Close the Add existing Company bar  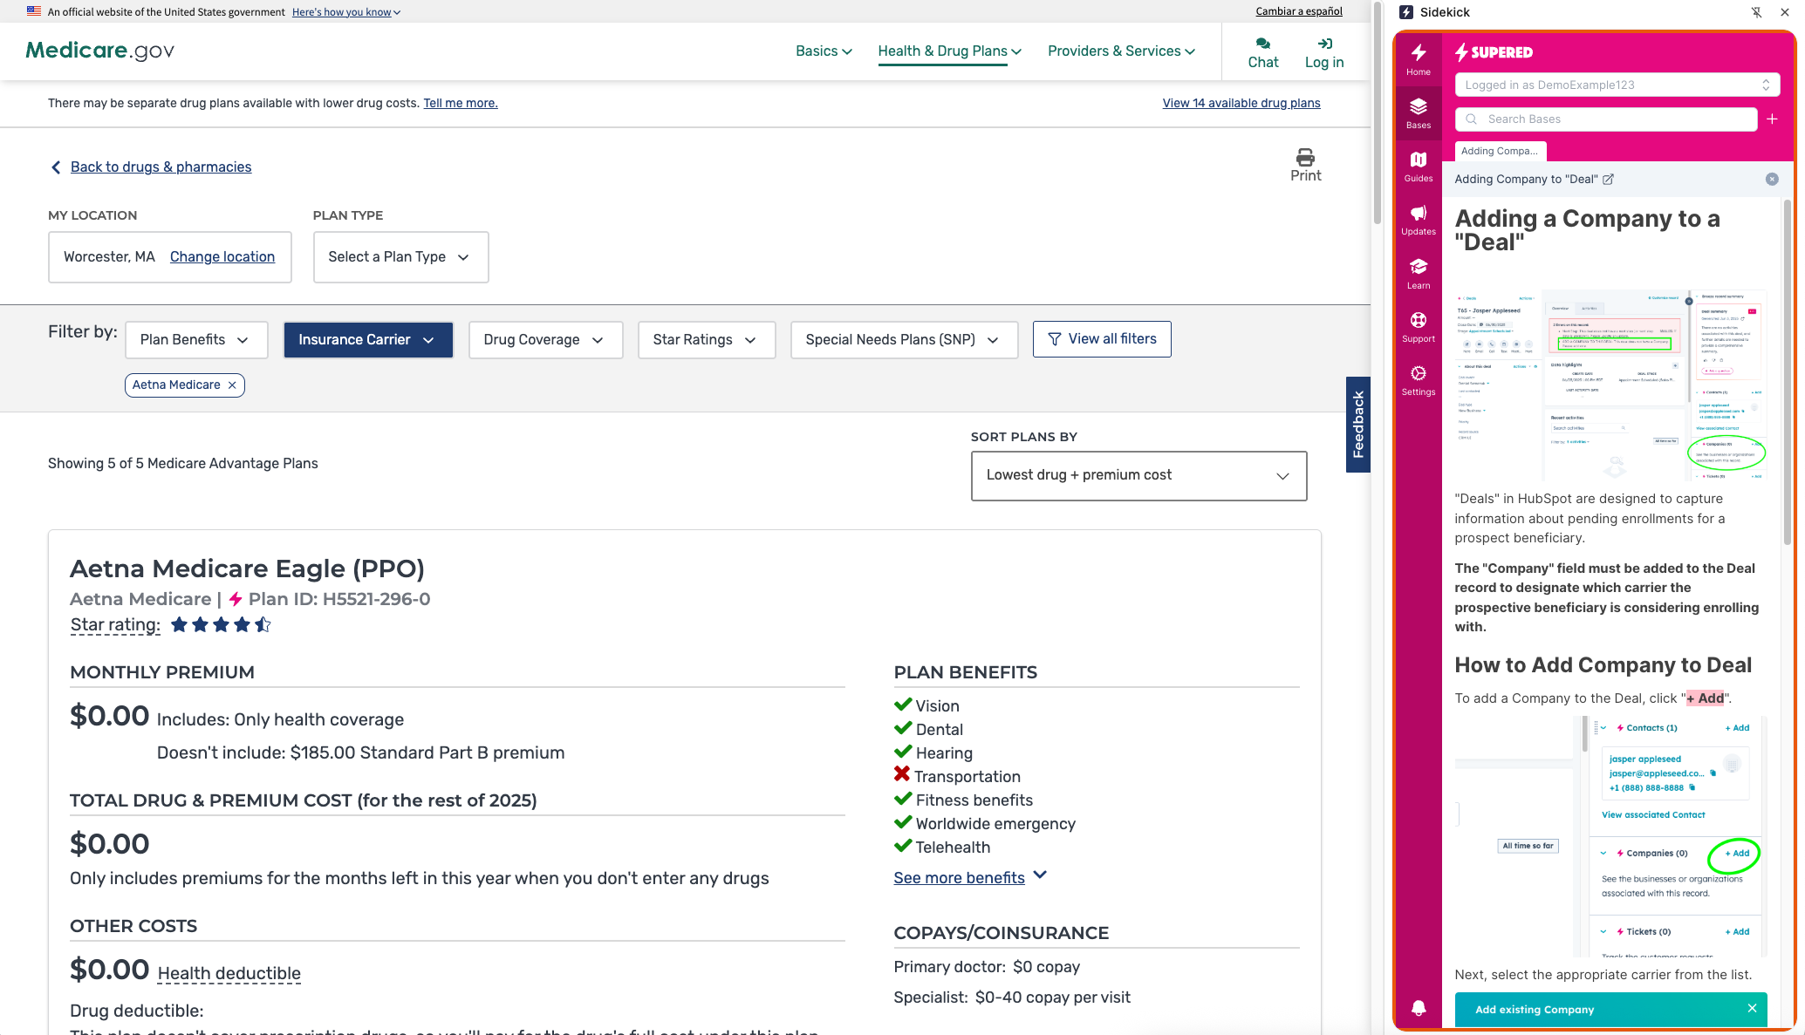pyautogui.click(x=1752, y=1008)
